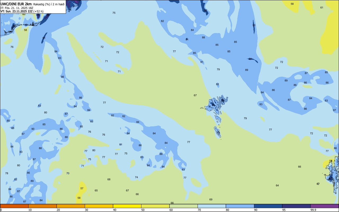Screen dimensions: 339x212
Task: Click the humidity value 65 on the map
Action: [96, 190]
